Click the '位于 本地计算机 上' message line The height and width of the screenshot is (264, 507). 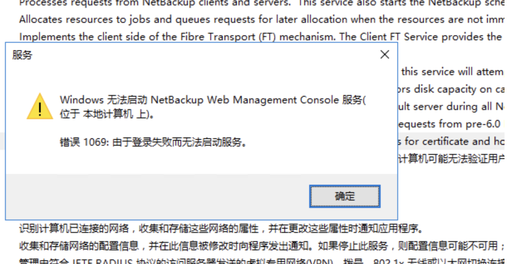click(108, 114)
